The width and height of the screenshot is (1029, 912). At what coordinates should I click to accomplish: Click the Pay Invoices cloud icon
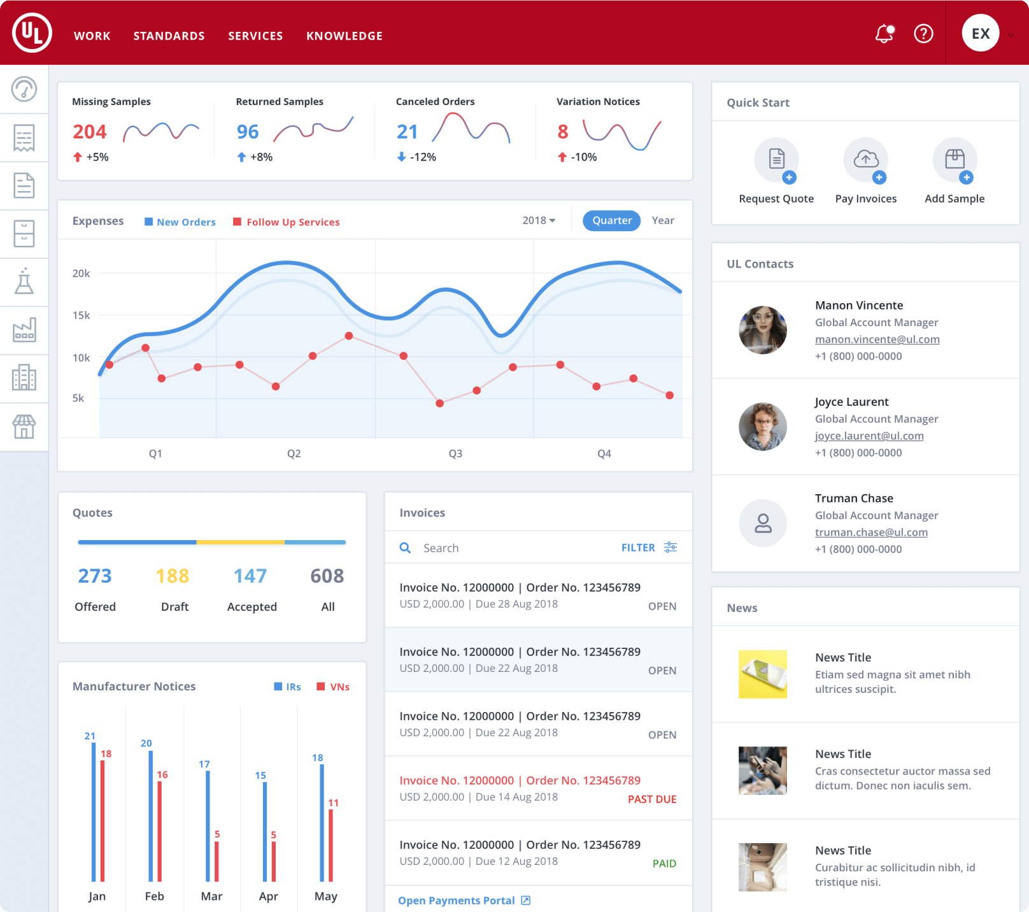click(x=865, y=159)
